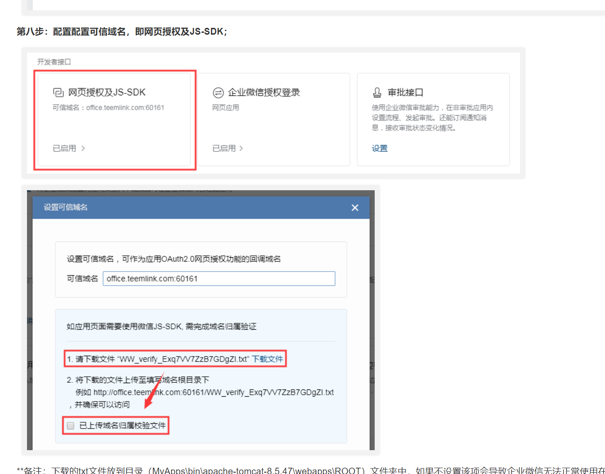Click the 备注 note about txt file
This screenshot has height=474, width=605.
311,470
